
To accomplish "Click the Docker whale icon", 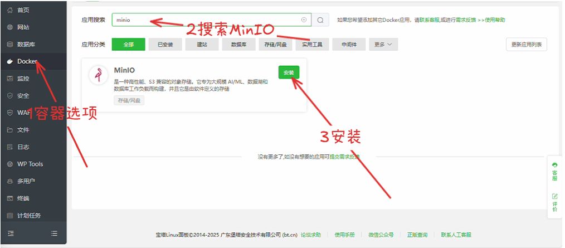I will point(10,61).
